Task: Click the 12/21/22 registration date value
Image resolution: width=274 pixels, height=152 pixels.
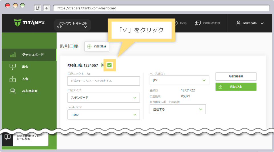Action: 188,91
